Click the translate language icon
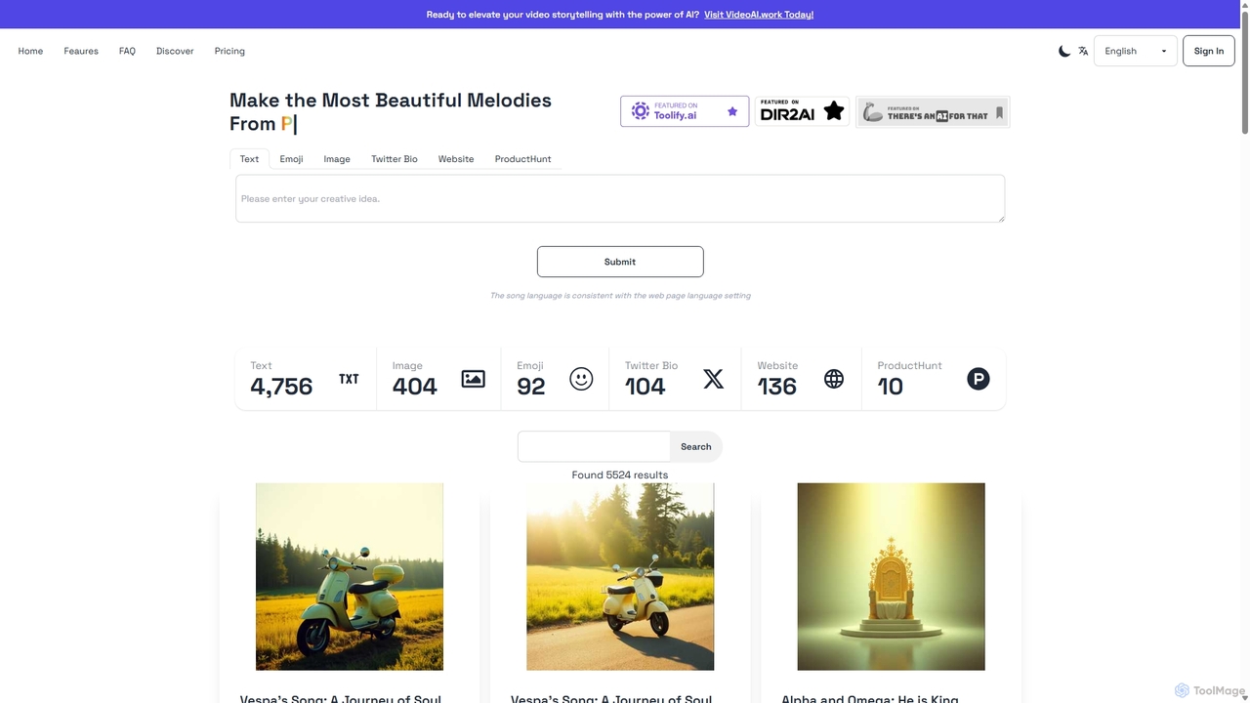1250x703 pixels. click(x=1083, y=51)
